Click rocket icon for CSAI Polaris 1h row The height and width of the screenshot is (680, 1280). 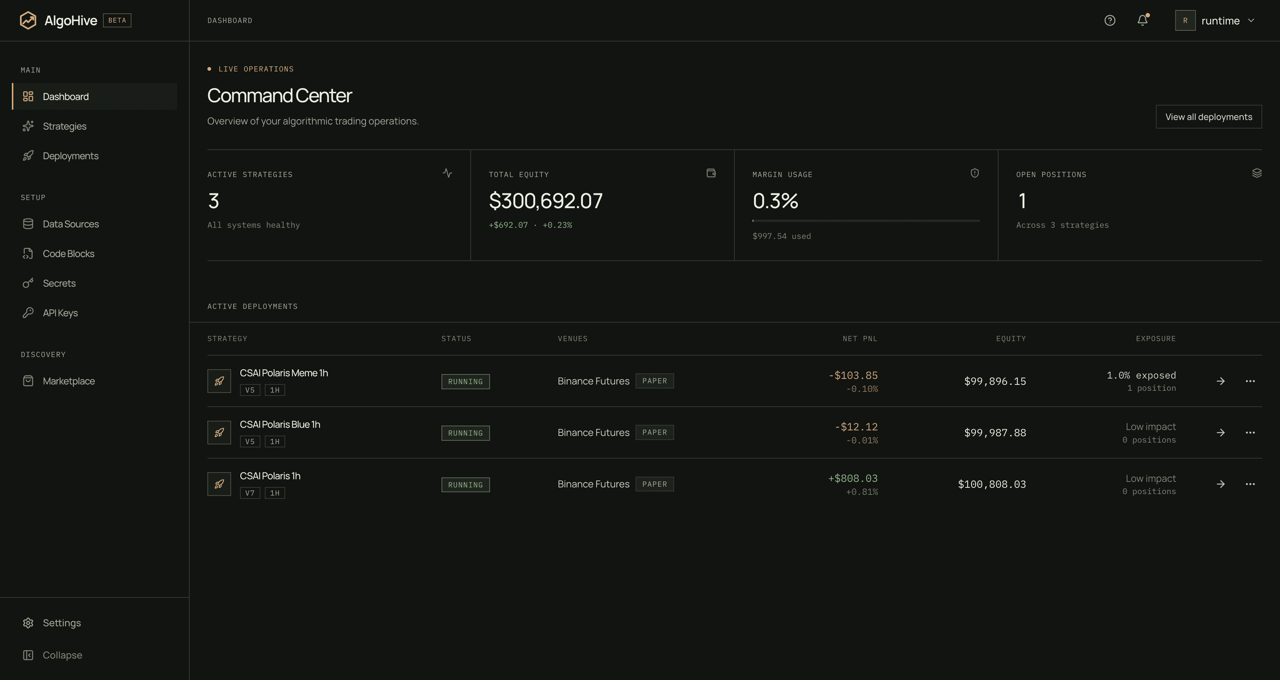(219, 485)
